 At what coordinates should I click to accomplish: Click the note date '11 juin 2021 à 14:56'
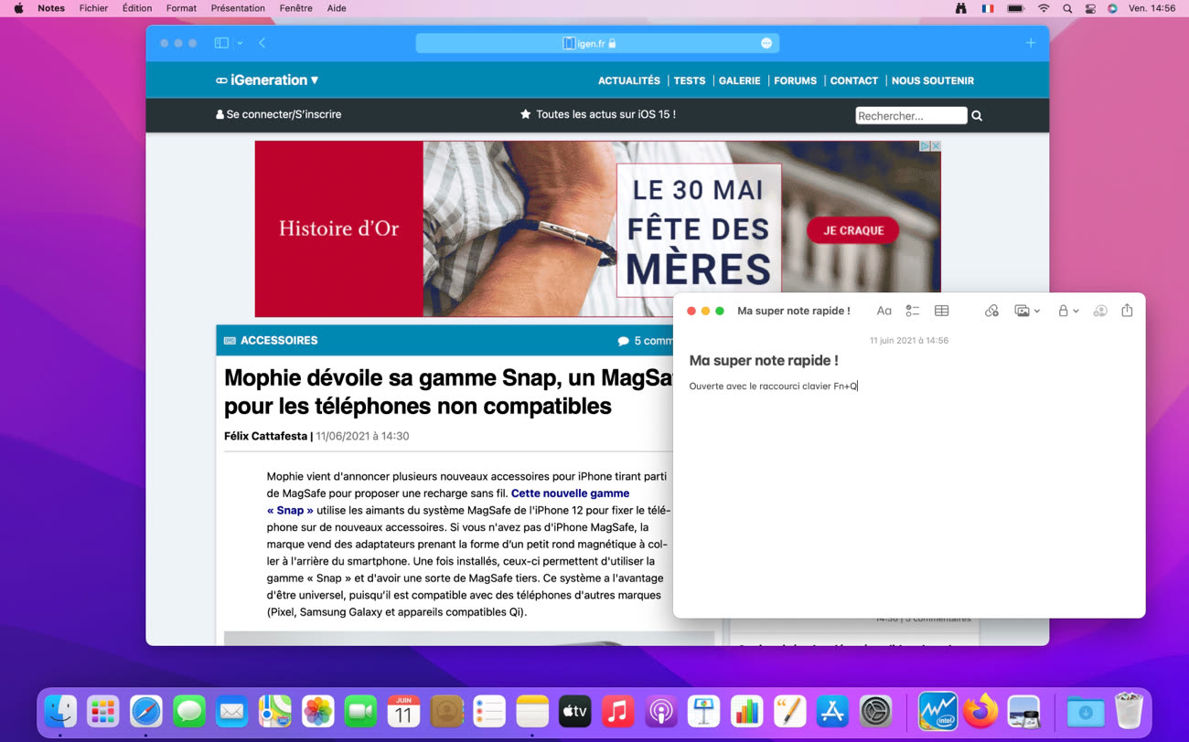coord(908,341)
